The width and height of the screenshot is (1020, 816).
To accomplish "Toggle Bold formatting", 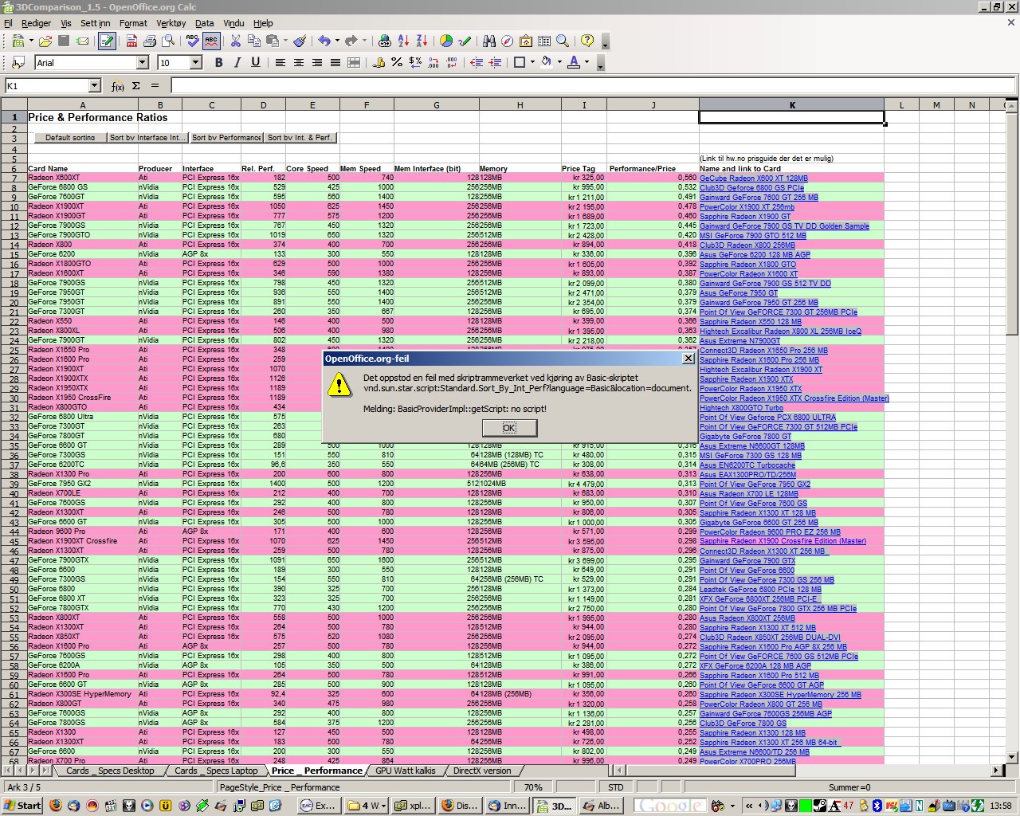I will pyautogui.click(x=219, y=62).
